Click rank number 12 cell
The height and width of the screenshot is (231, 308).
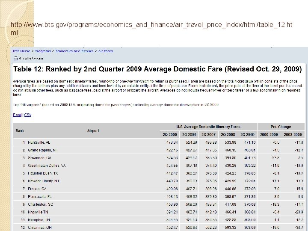click(23, 228)
